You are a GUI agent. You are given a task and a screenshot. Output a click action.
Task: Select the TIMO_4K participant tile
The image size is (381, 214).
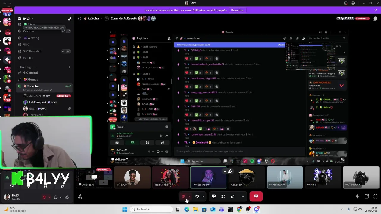pyautogui.click(x=361, y=177)
